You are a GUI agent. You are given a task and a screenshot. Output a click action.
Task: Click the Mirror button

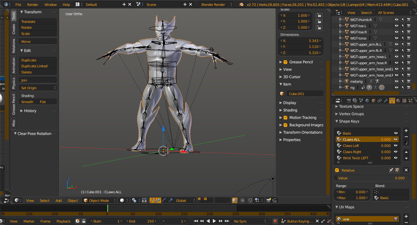(x=38, y=42)
